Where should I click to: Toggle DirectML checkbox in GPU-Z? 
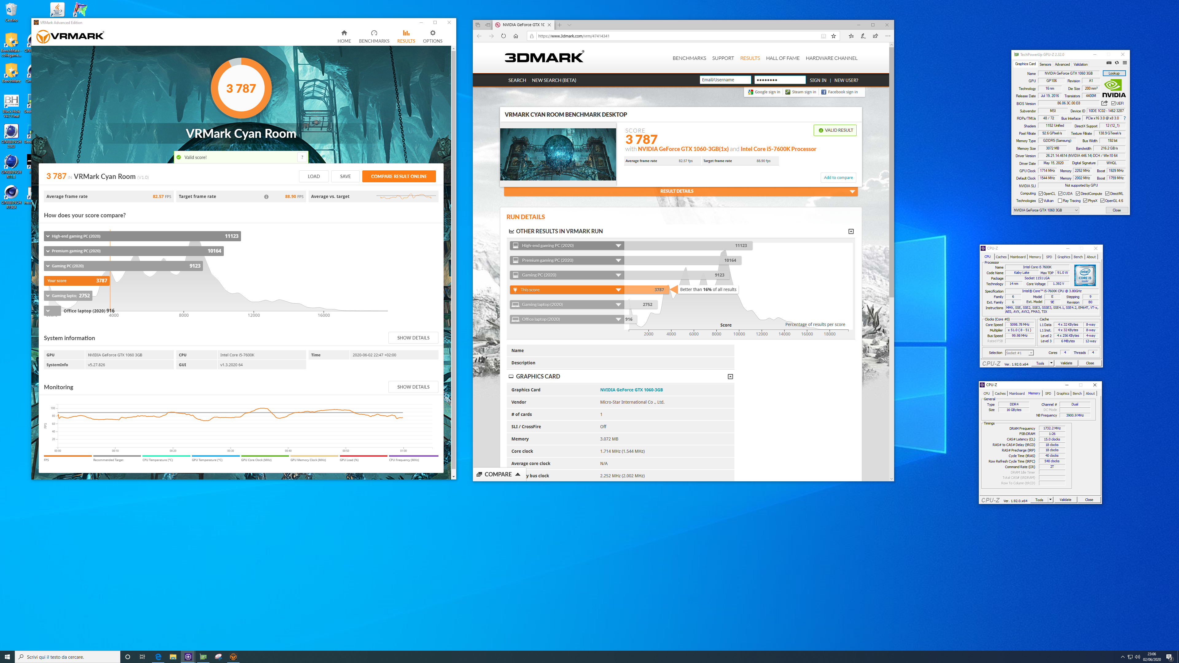coord(1107,194)
